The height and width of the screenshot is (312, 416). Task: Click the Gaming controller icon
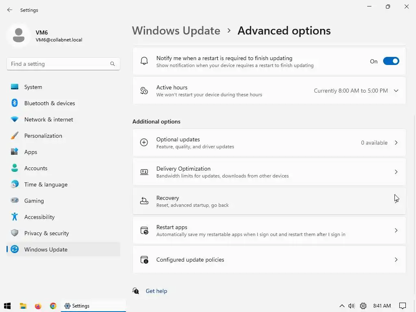coord(15,200)
